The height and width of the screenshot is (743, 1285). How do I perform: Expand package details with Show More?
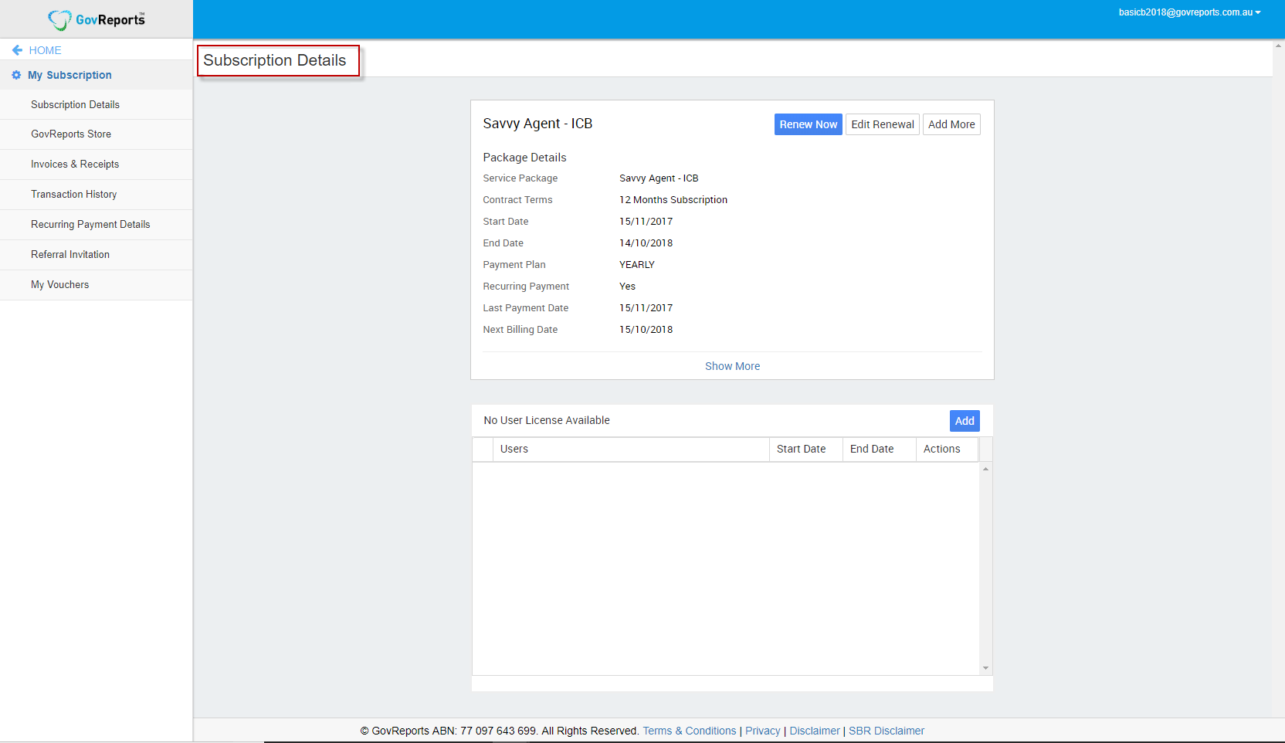[732, 366]
